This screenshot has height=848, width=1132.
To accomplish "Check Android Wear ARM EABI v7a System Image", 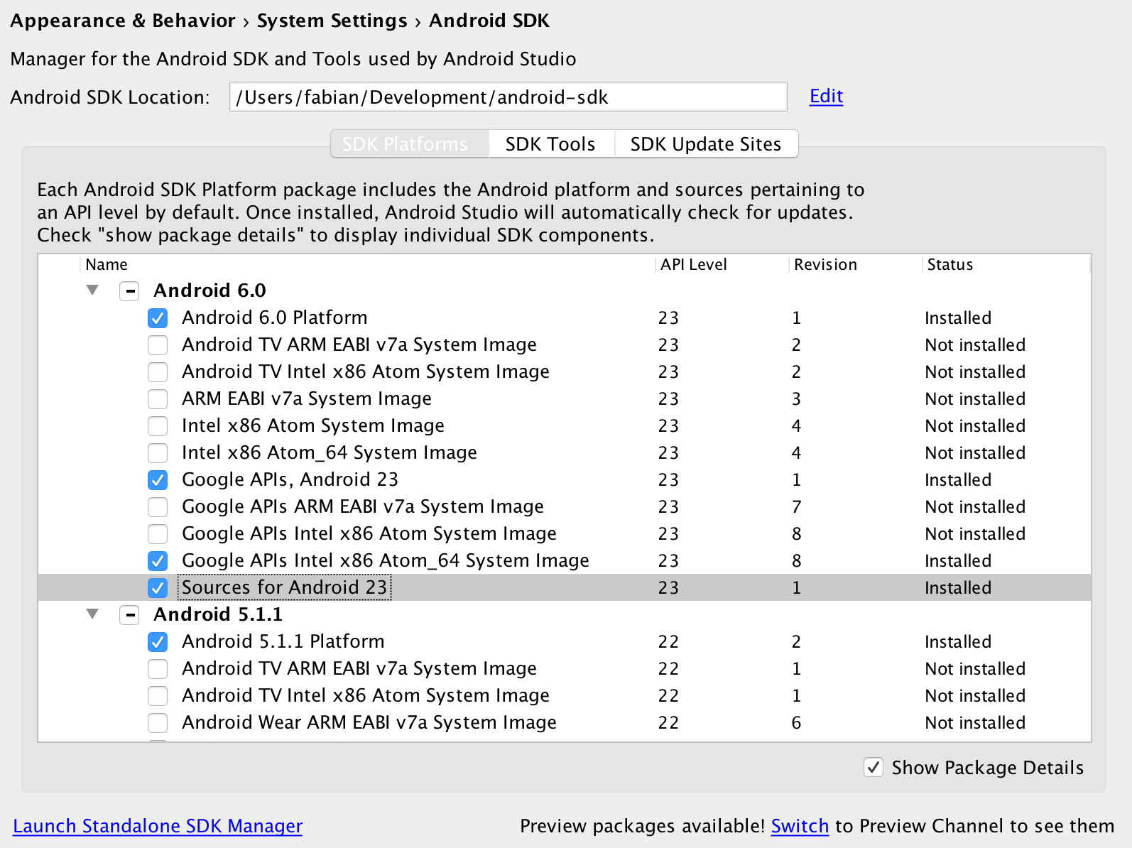I will [x=158, y=723].
